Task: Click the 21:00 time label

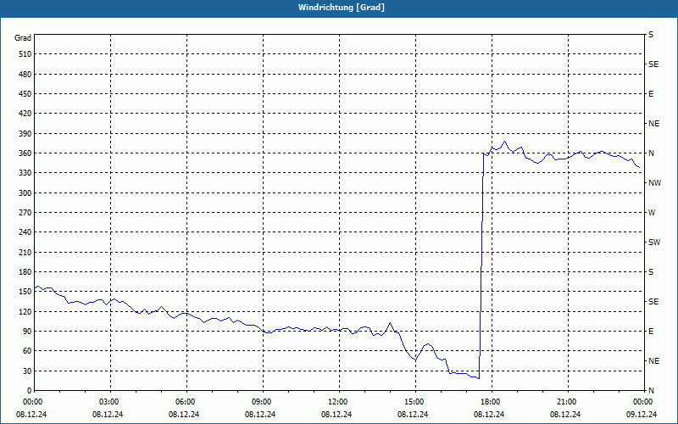Action: pos(568,401)
